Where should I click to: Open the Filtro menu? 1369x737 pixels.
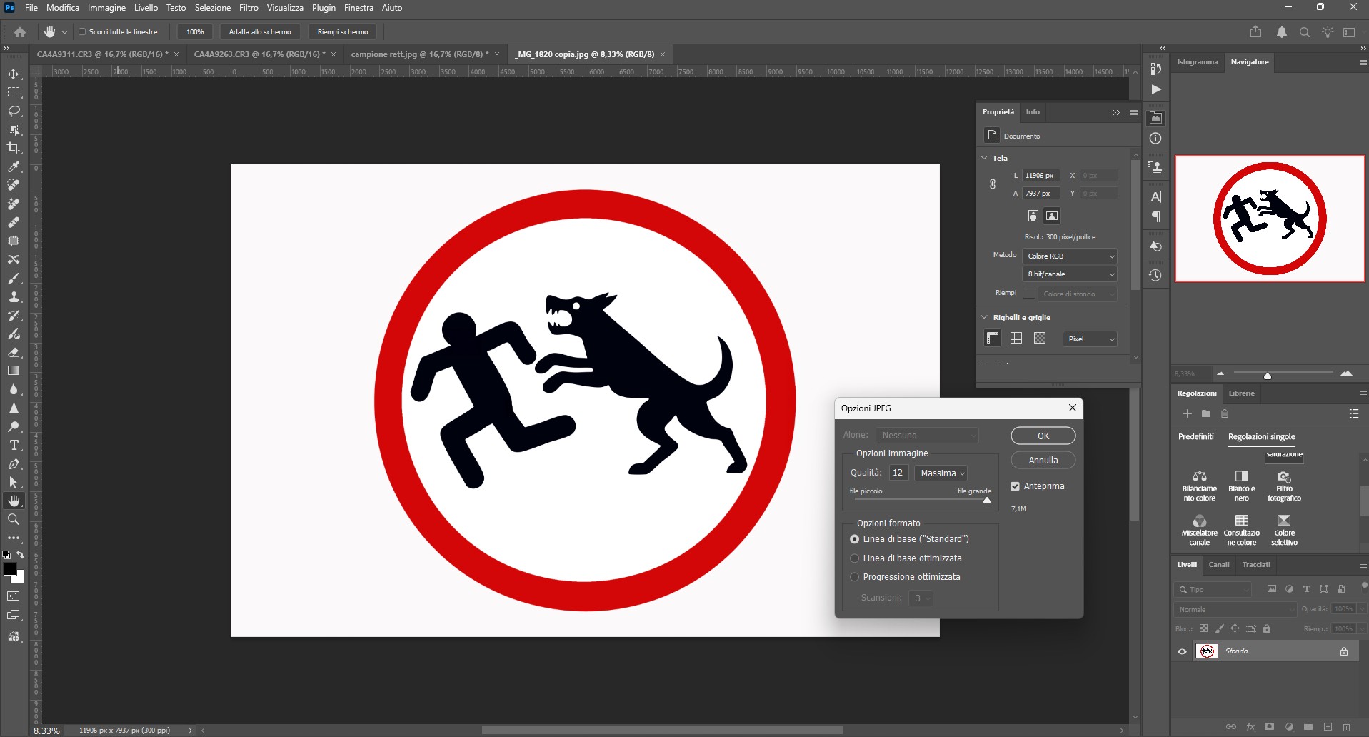(x=249, y=8)
